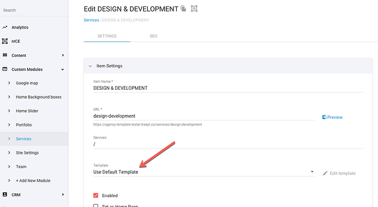Follow the Services breadcrumb link

tap(92, 20)
